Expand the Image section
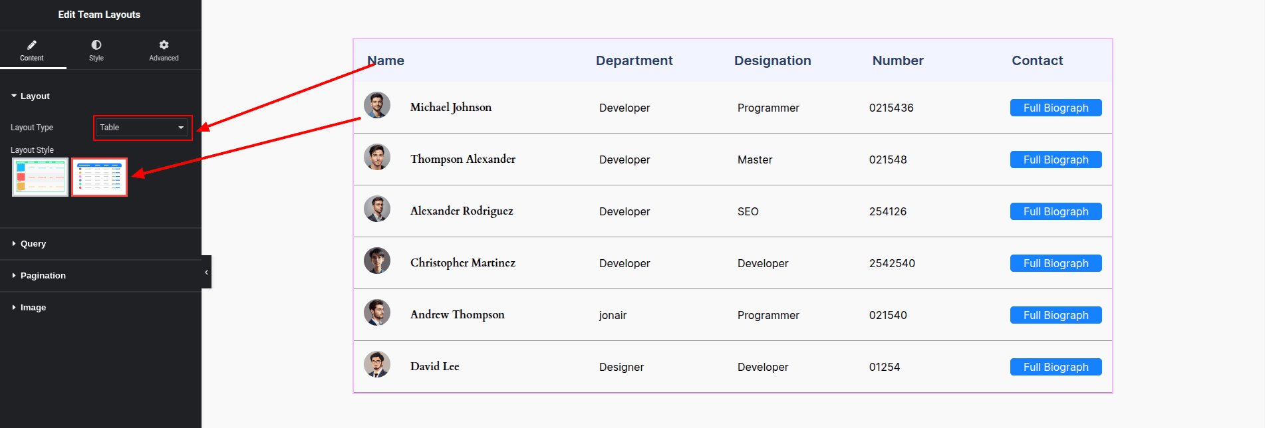 pyautogui.click(x=33, y=308)
